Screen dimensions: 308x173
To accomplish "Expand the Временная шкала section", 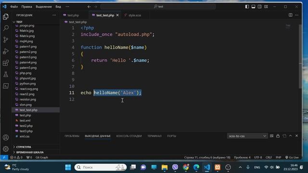I will coord(35,152).
